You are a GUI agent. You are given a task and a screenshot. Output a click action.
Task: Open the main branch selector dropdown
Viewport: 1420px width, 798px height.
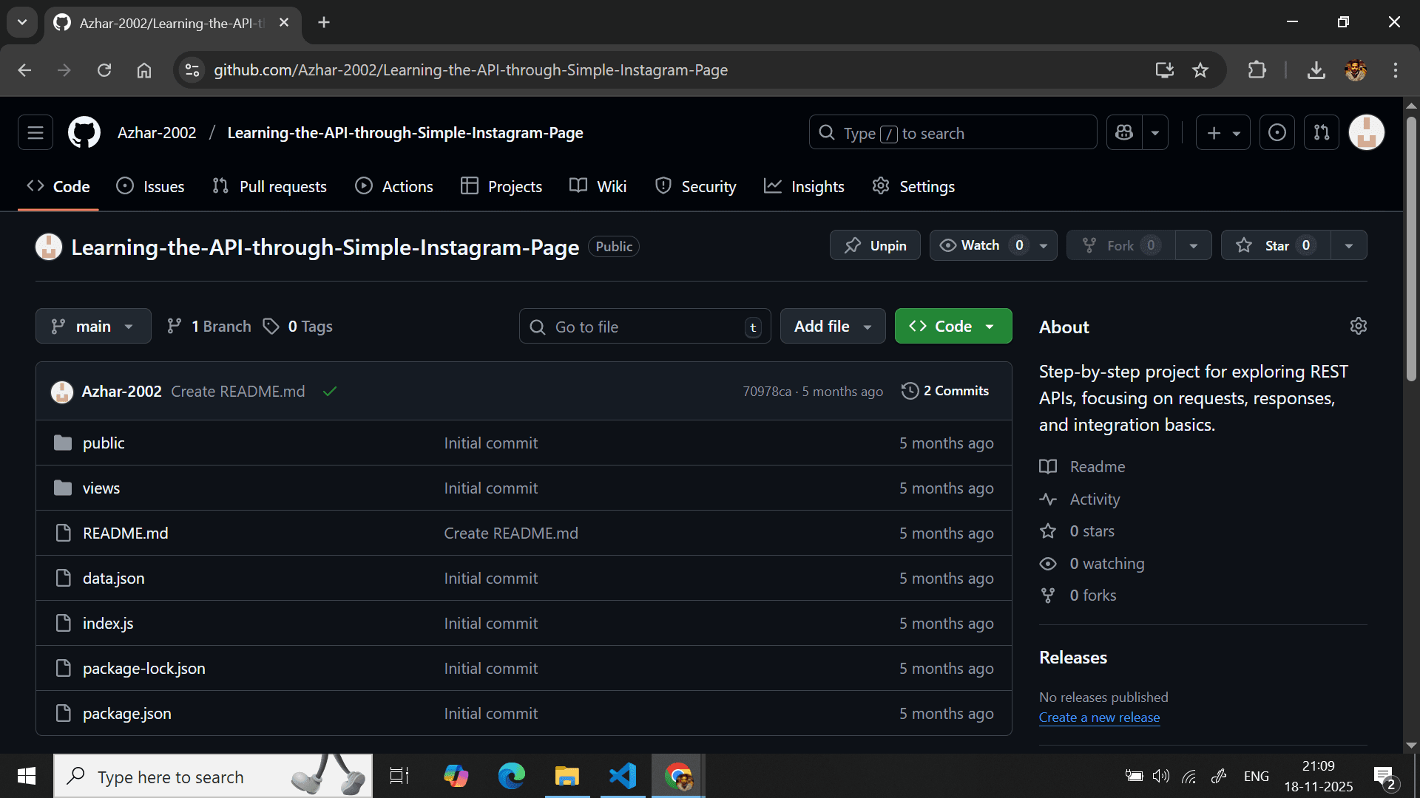pyautogui.click(x=92, y=326)
